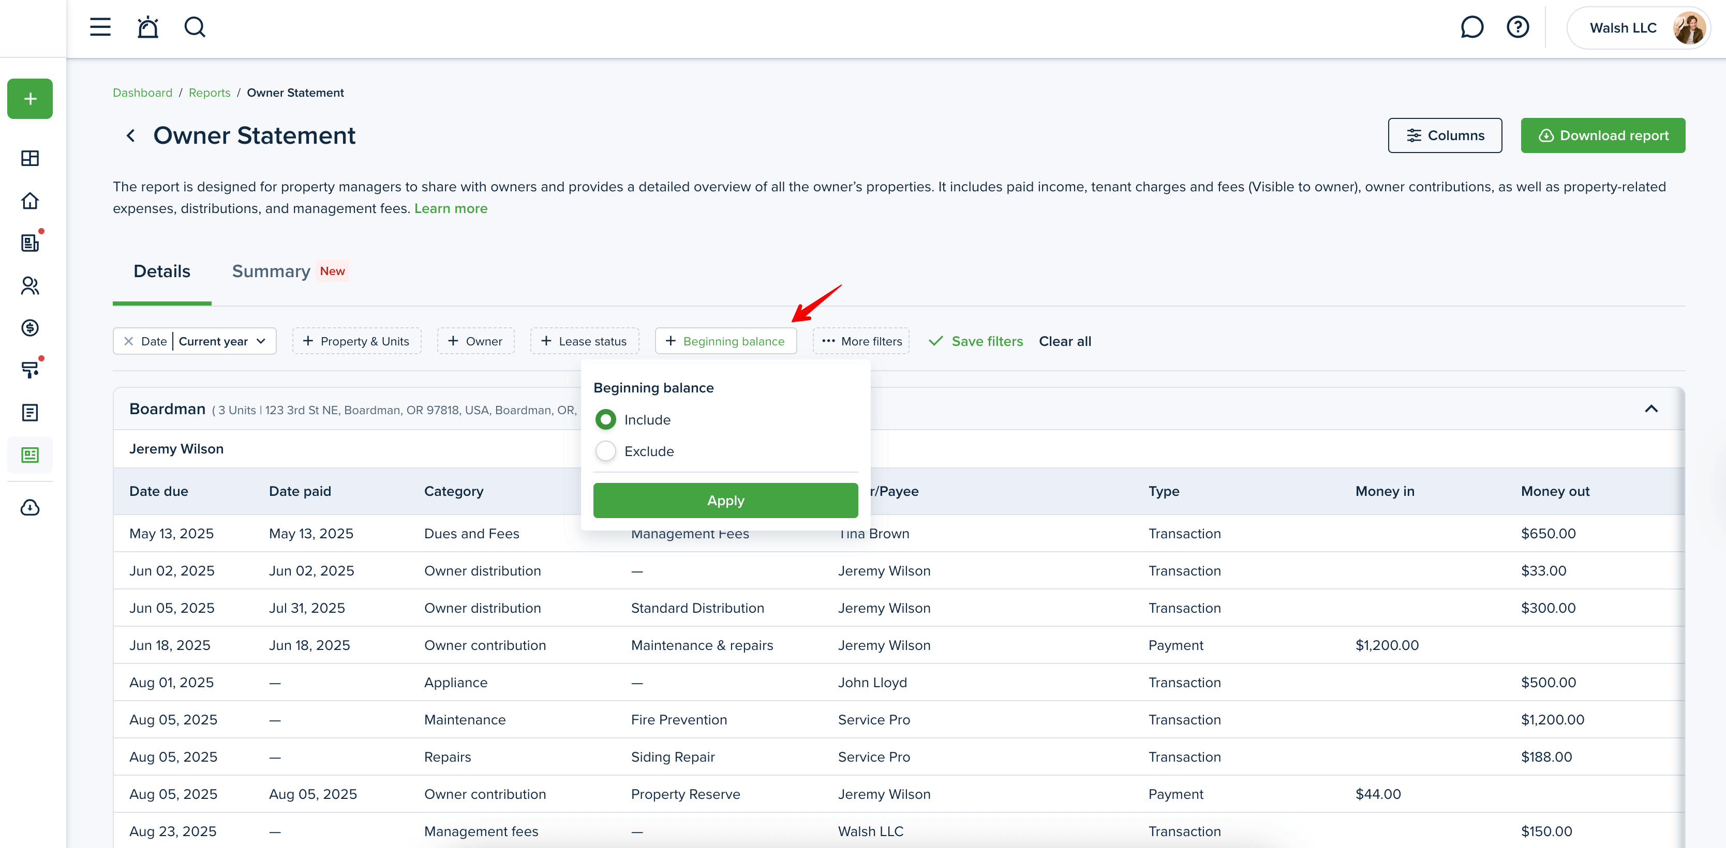Open the Accounting dollar icon in sidebar
The width and height of the screenshot is (1726, 848).
30,327
